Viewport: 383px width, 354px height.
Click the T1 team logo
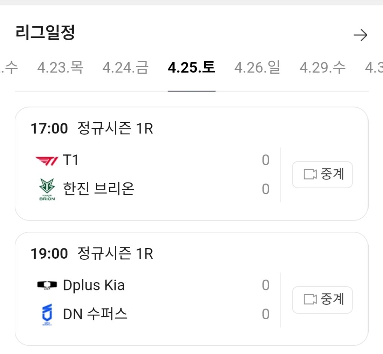(x=47, y=161)
